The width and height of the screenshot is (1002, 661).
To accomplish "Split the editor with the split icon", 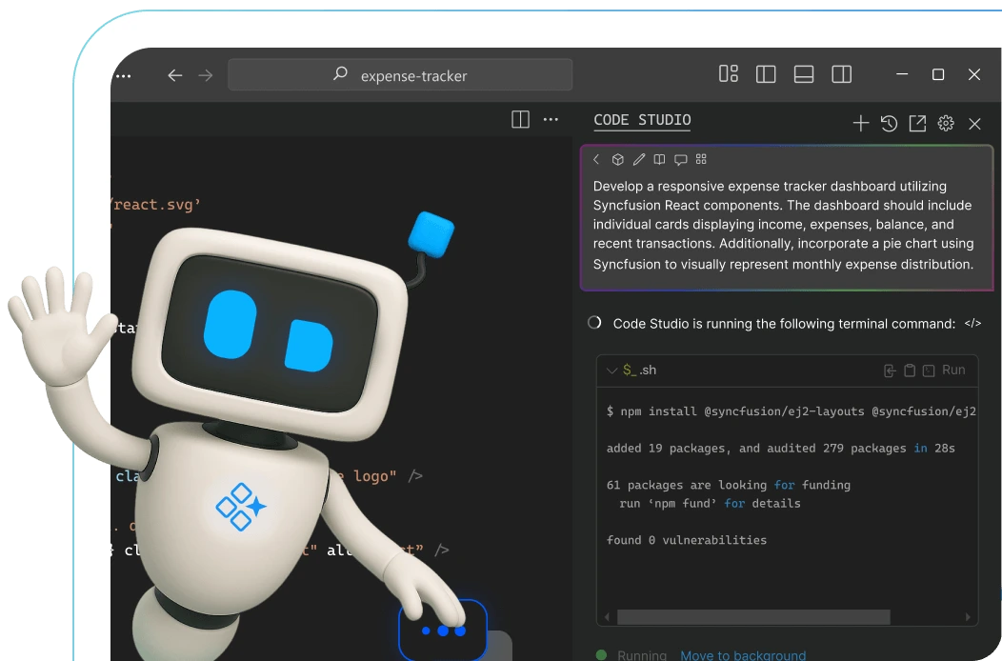I will [x=520, y=120].
